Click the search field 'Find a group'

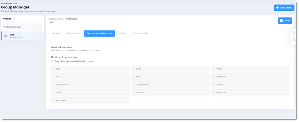(x=22, y=27)
